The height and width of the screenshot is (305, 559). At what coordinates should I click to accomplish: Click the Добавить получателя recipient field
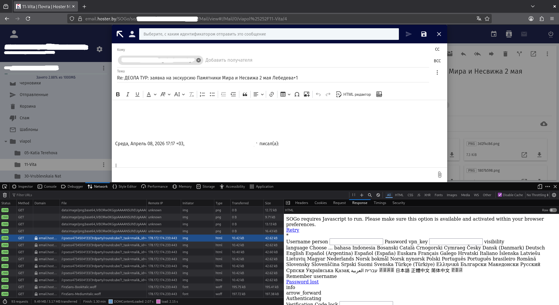229,60
